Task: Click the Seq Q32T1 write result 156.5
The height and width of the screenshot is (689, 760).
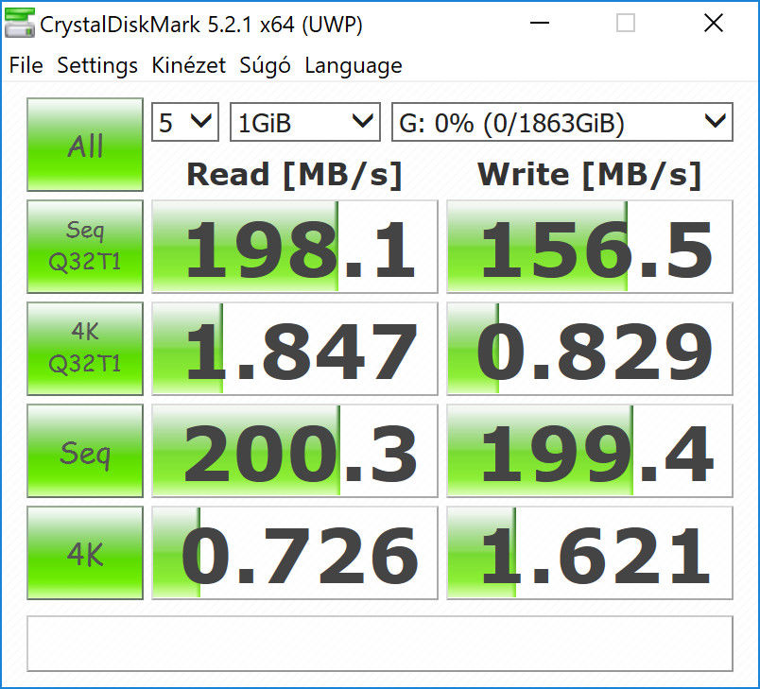Action: (x=590, y=247)
